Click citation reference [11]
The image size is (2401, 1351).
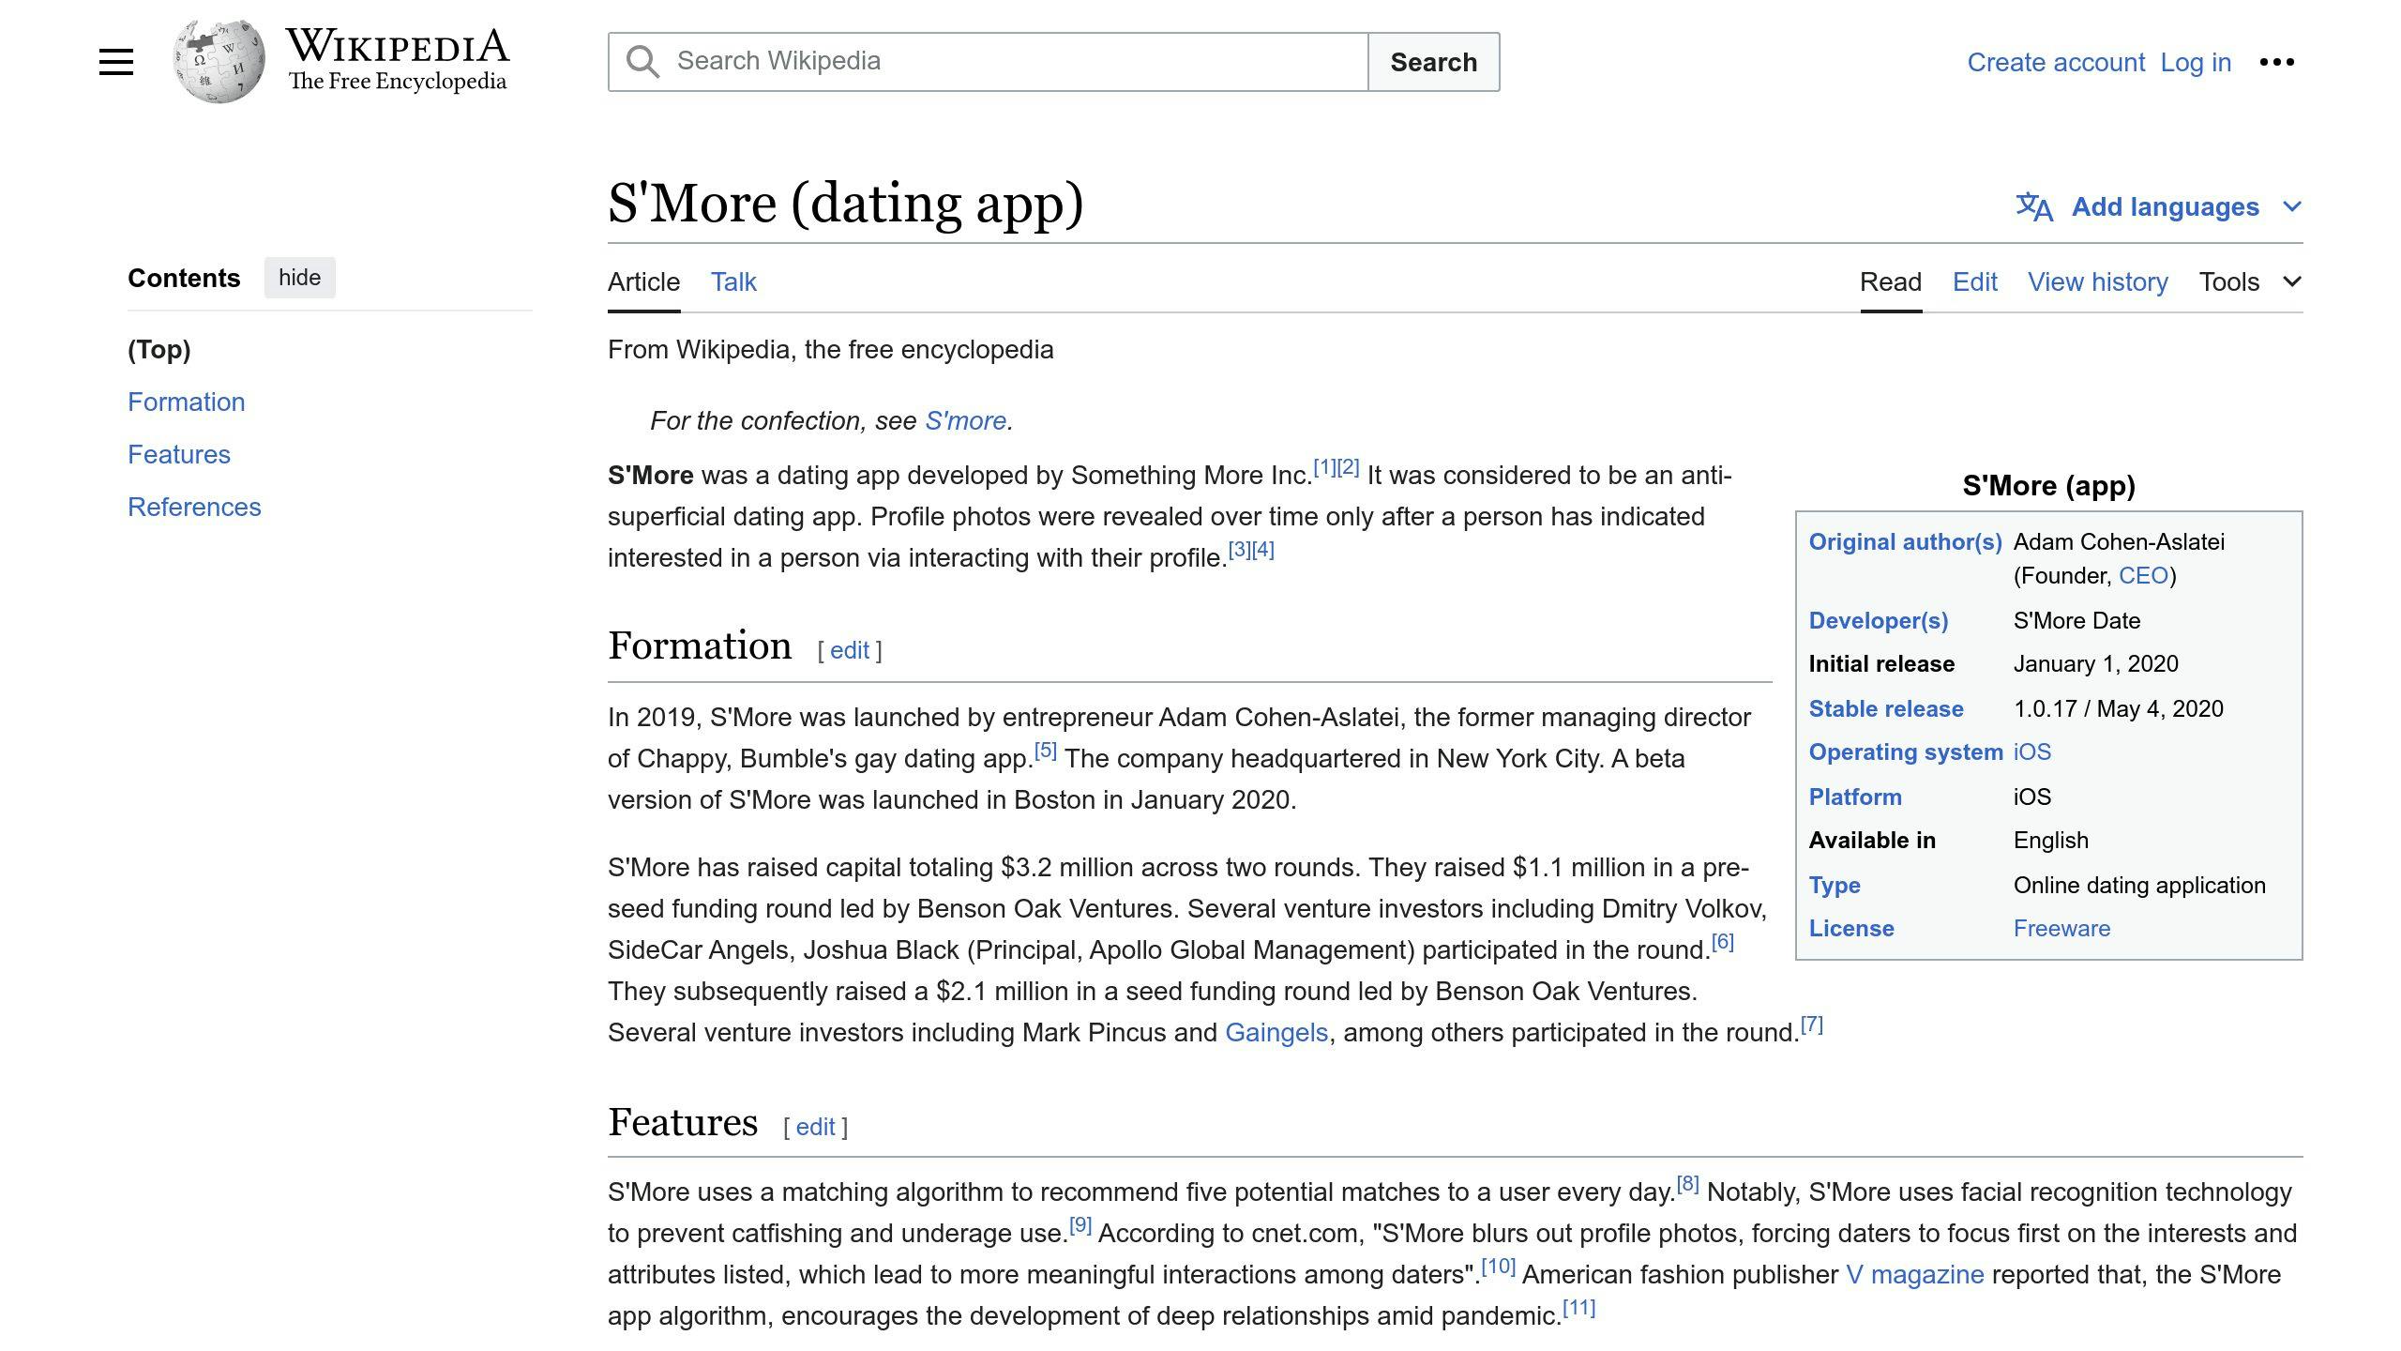click(x=1579, y=1308)
